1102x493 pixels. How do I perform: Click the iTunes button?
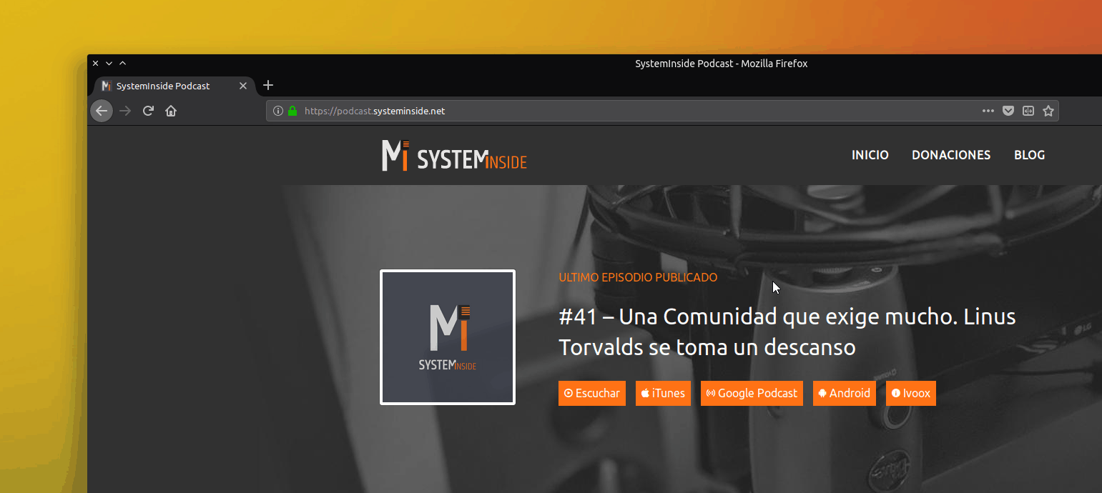(x=663, y=393)
